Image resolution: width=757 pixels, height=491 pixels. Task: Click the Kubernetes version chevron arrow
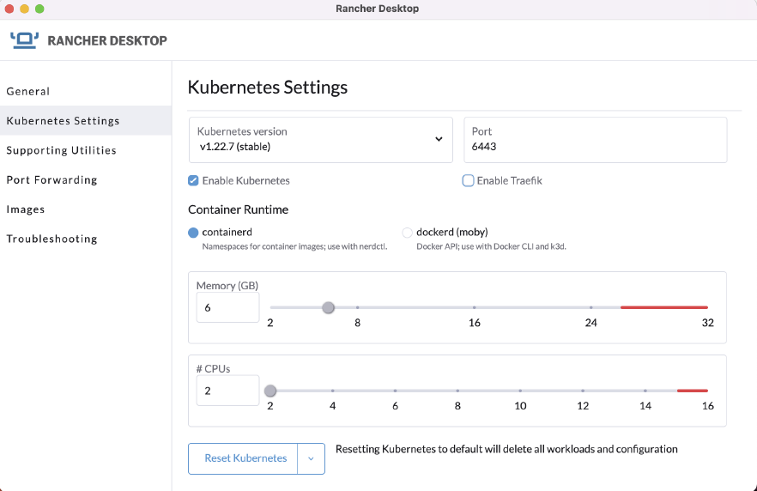439,139
